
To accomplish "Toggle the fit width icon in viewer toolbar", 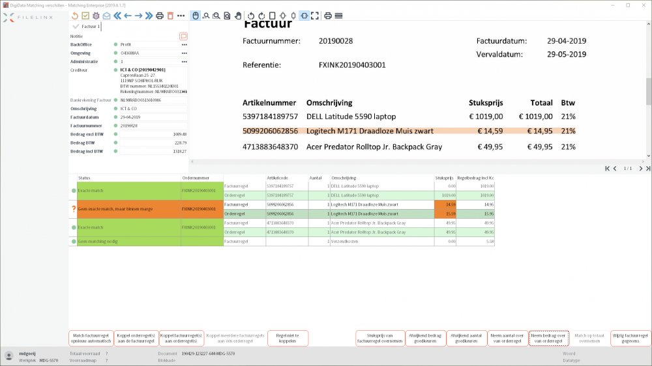I will point(304,16).
